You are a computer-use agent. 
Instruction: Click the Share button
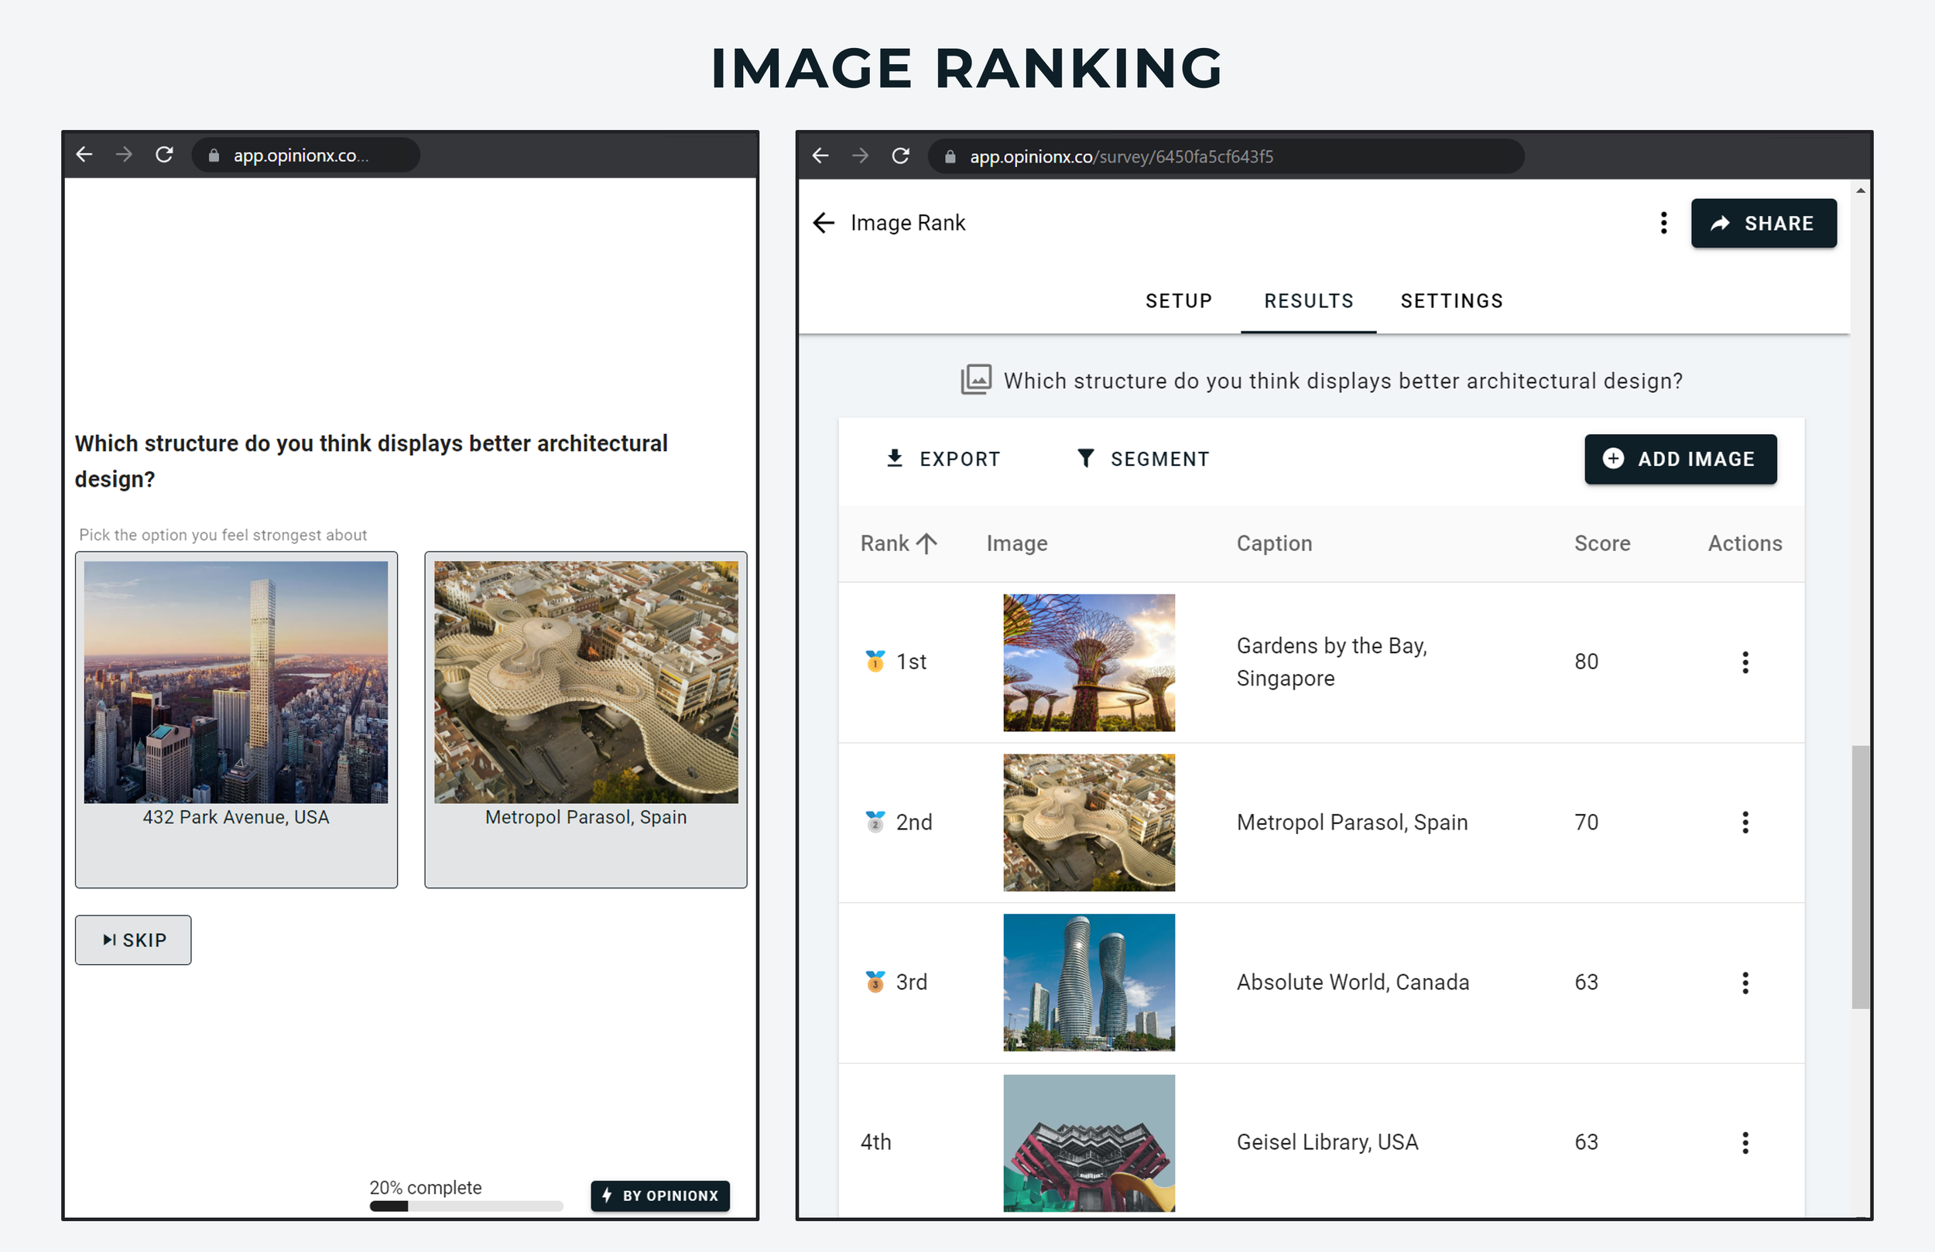pyautogui.click(x=1762, y=224)
